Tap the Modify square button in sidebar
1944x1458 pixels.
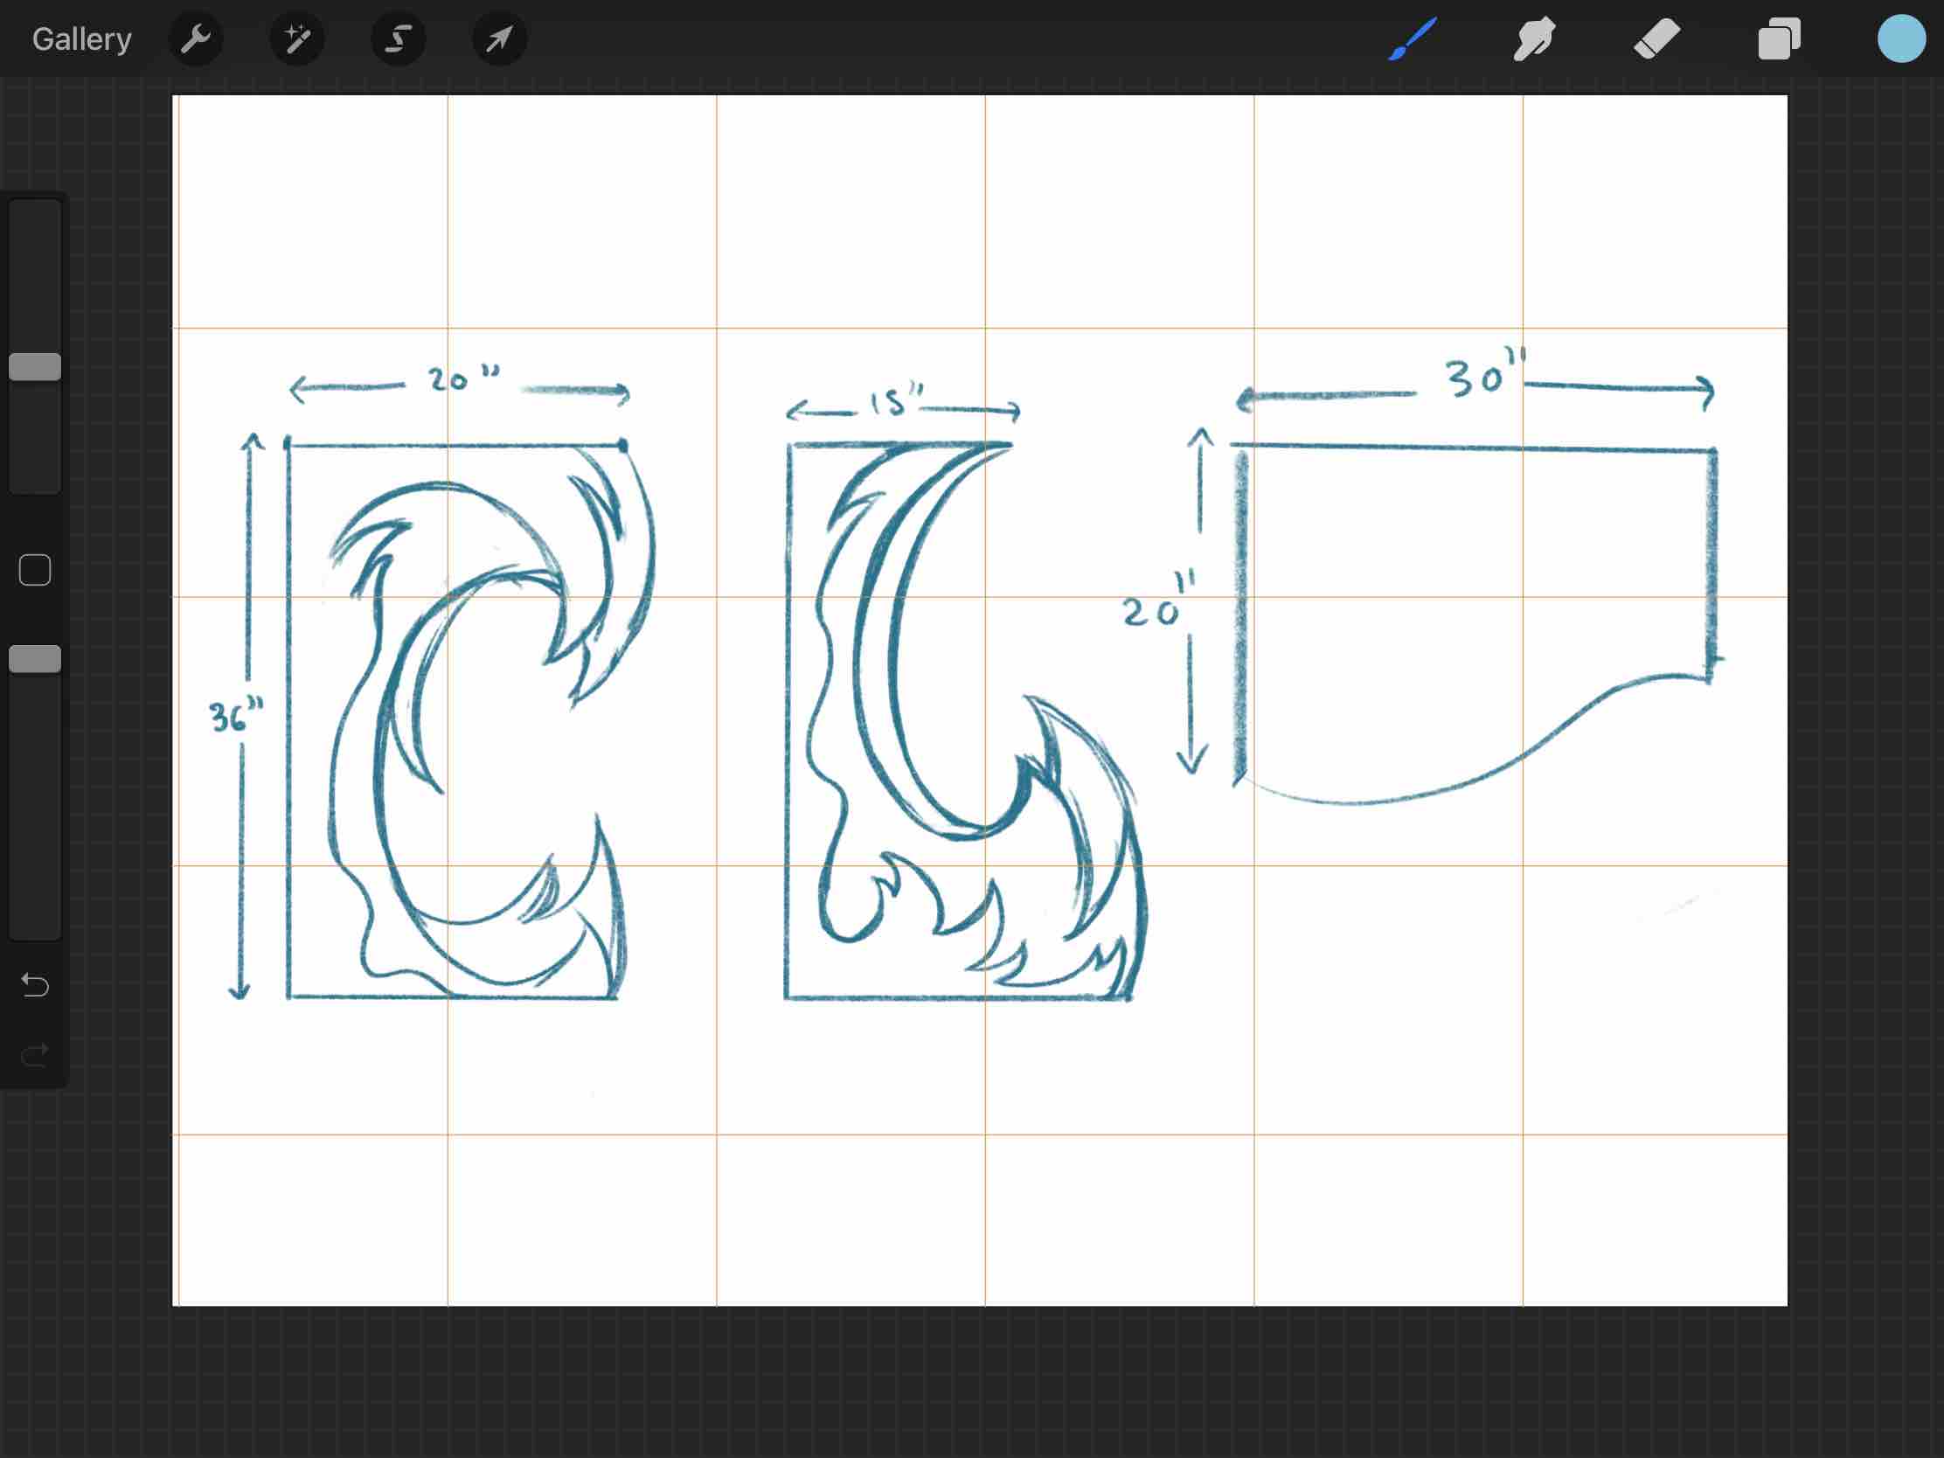[35, 570]
